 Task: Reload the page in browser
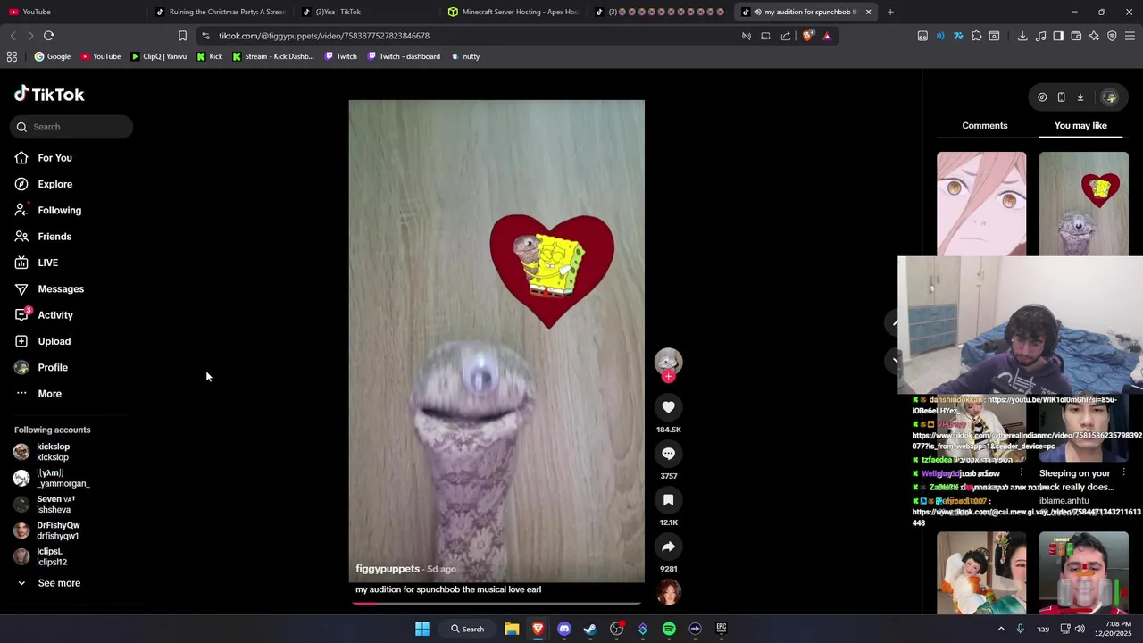[x=48, y=36]
